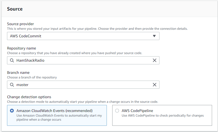The image size is (218, 132).
Task: Clear the master branch selection
Action: (x=155, y=85)
